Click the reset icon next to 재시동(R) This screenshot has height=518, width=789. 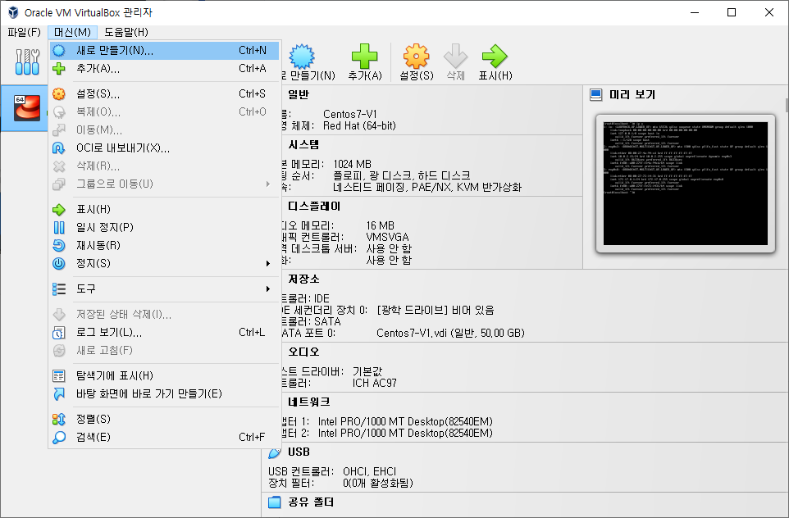59,245
